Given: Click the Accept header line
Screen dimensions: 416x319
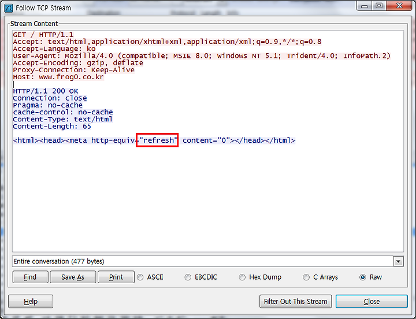Looking at the screenshot, I should (x=167, y=42).
